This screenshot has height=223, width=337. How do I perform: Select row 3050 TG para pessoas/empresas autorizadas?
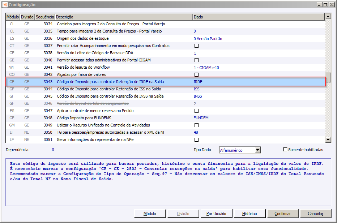point(165,132)
